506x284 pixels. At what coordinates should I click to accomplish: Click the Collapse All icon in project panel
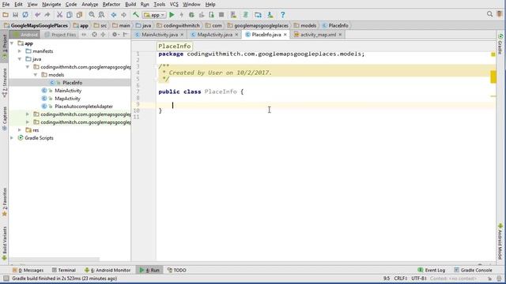[103, 35]
